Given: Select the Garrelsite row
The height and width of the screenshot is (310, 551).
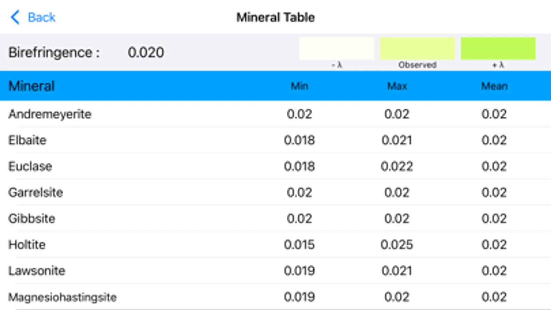Looking at the screenshot, I should 36,193.
